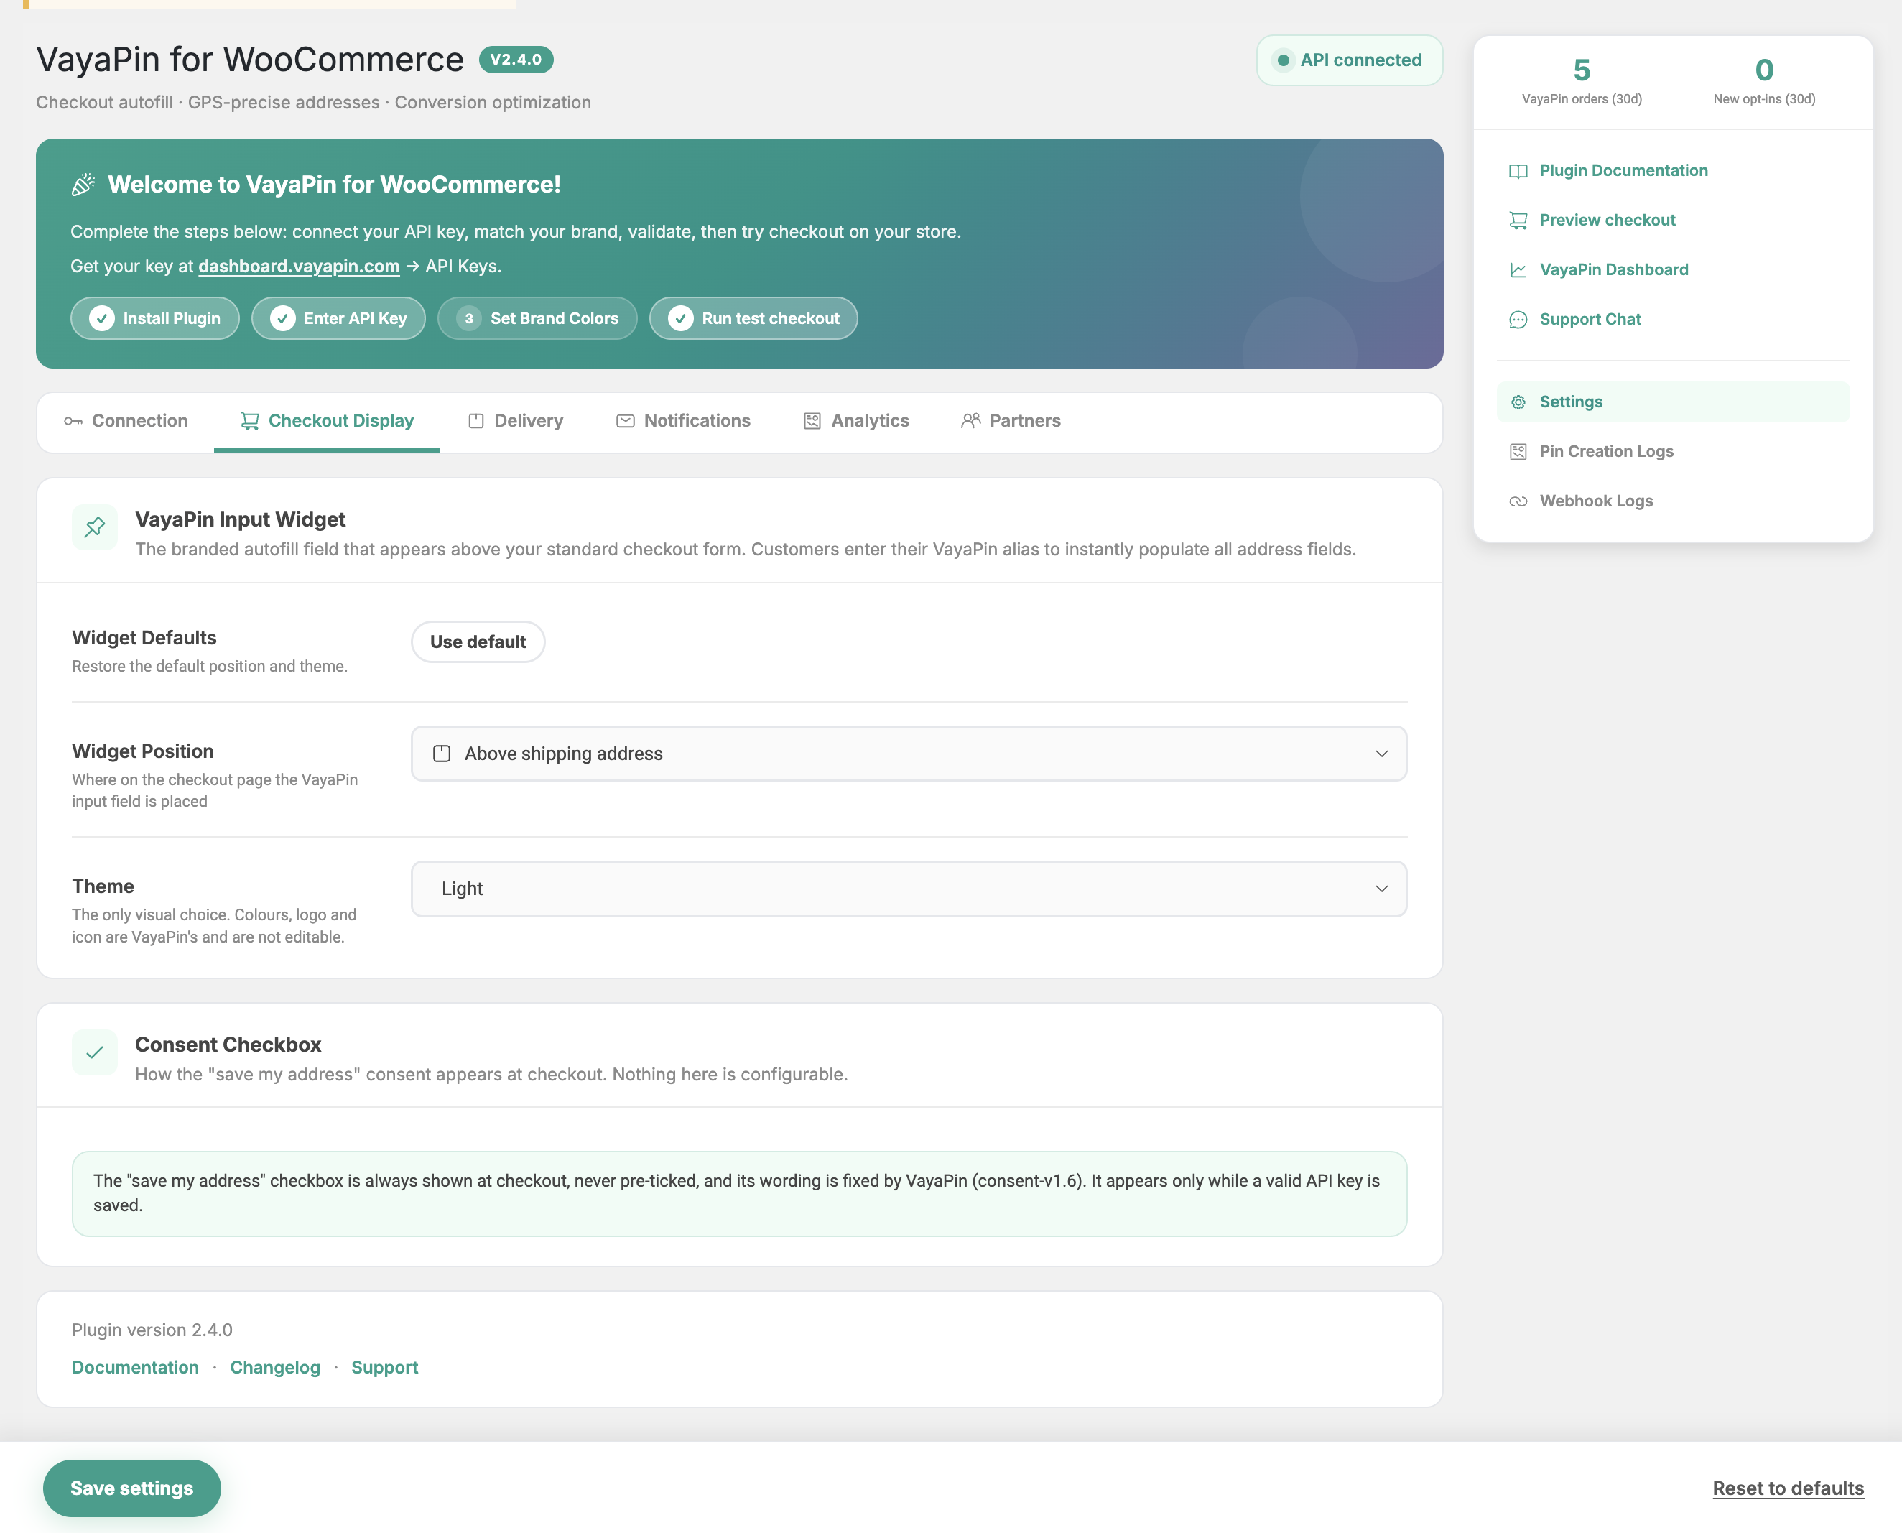
Task: Open the Analytics tab
Action: coord(855,421)
